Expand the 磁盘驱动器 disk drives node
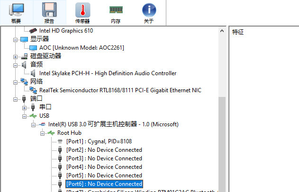This screenshot has height=192, width=299. (16, 57)
